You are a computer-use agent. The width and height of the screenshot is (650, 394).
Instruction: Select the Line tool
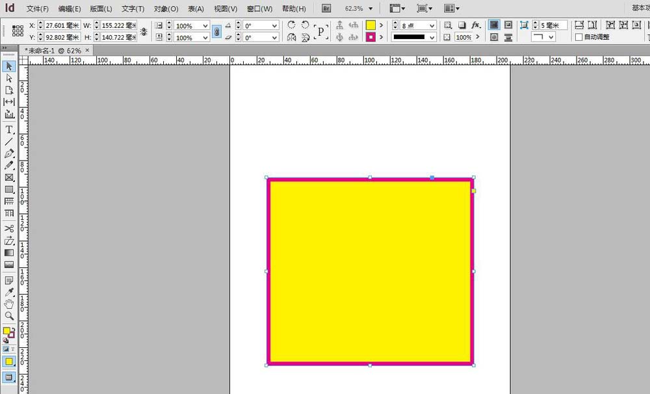(x=9, y=142)
